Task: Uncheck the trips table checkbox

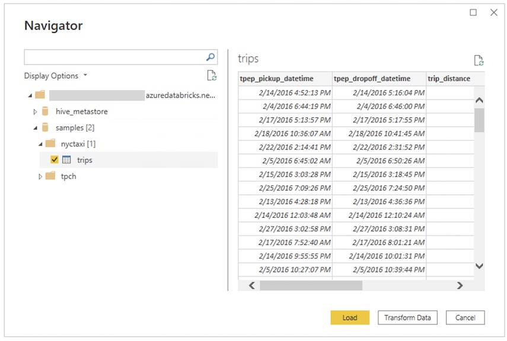Action: (x=55, y=160)
